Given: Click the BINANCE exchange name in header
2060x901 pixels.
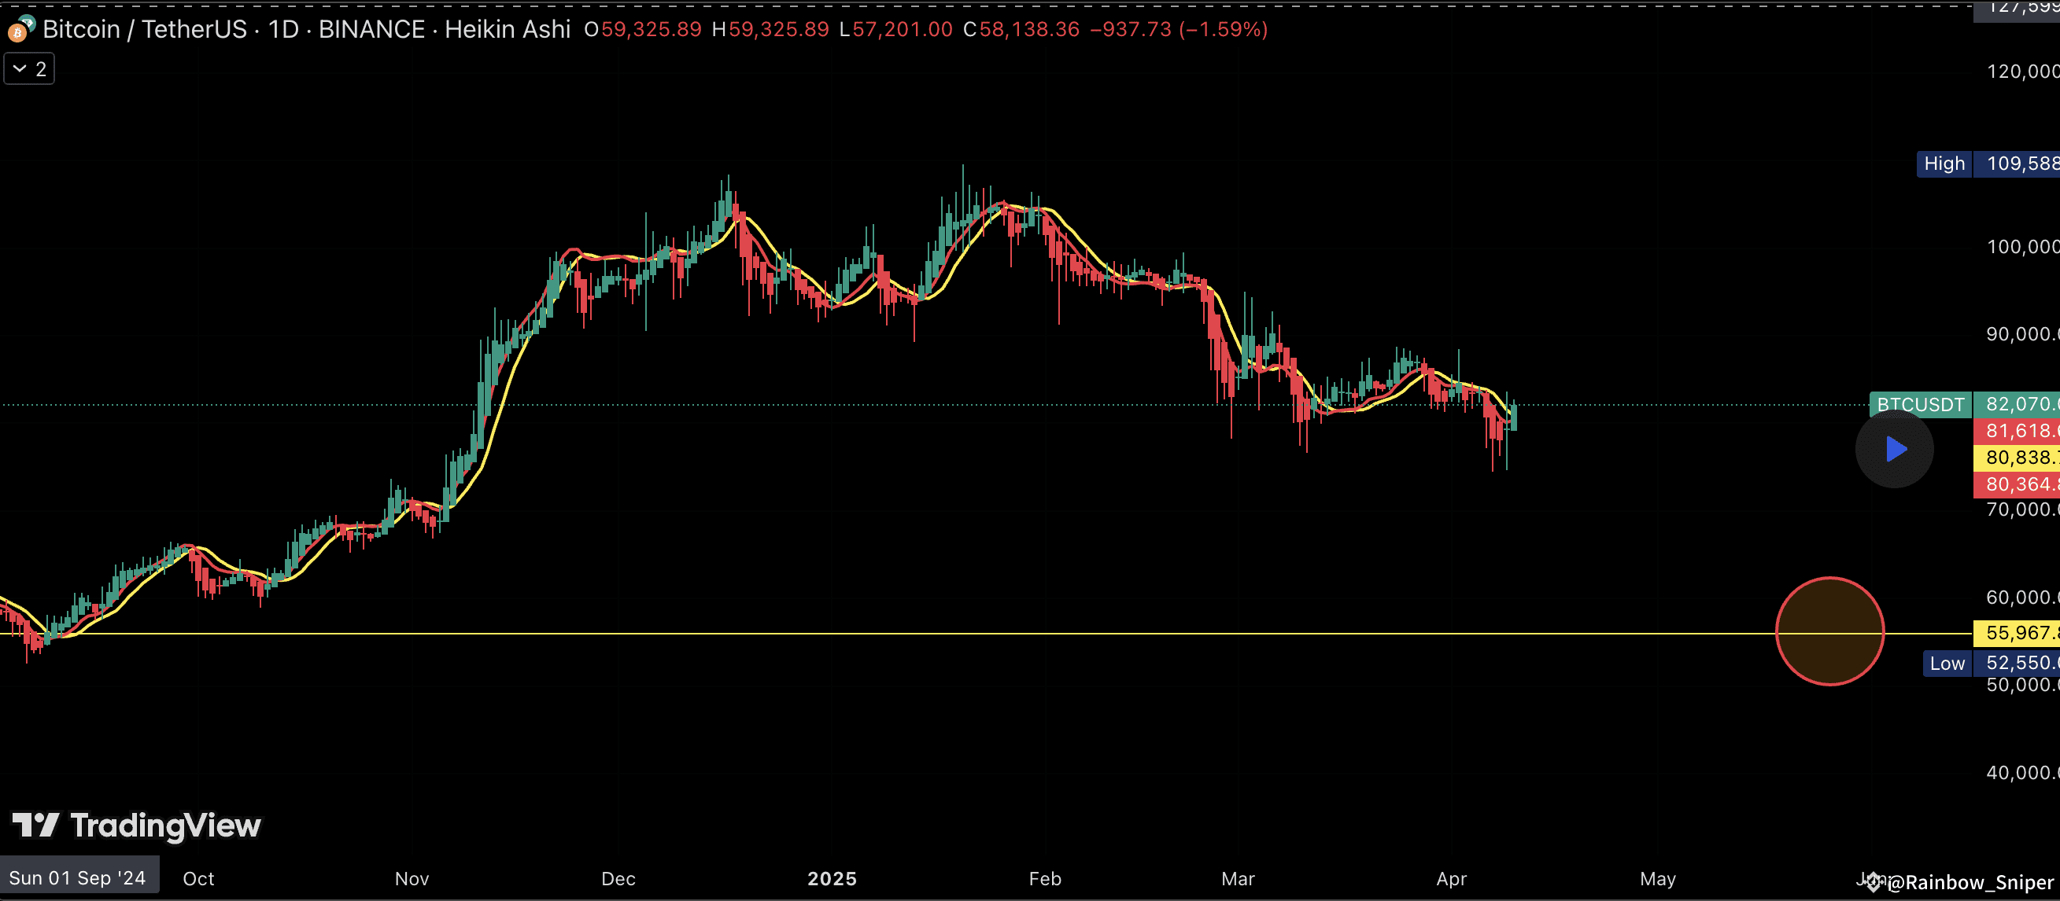Looking at the screenshot, I should point(371,30).
